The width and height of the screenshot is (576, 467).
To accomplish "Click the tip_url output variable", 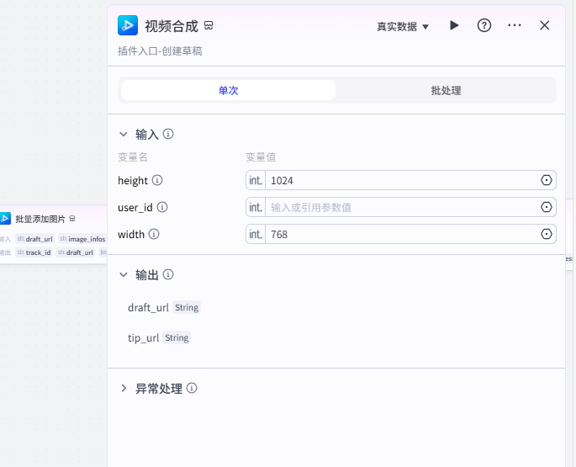I will point(143,337).
